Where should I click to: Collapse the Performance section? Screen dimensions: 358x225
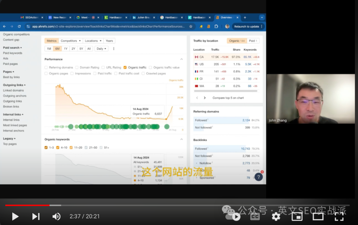pyautogui.click(x=182, y=59)
